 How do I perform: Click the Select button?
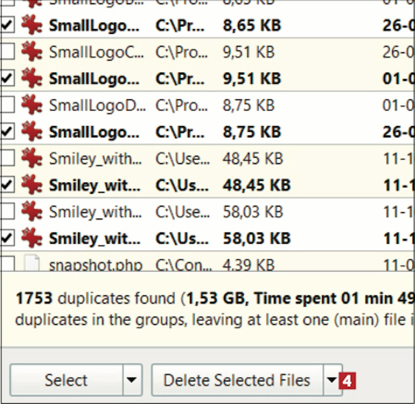[66, 380]
